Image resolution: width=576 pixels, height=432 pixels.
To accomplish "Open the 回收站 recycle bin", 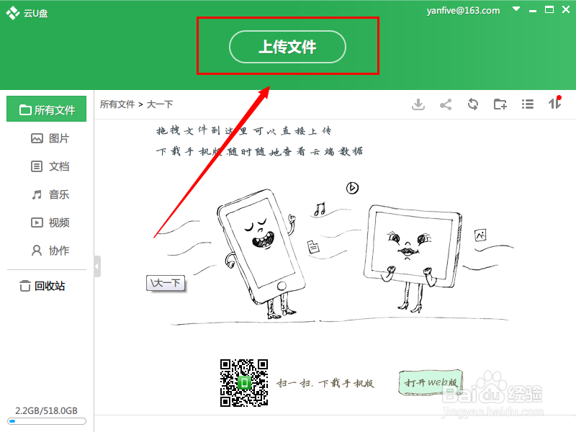I will [46, 285].
